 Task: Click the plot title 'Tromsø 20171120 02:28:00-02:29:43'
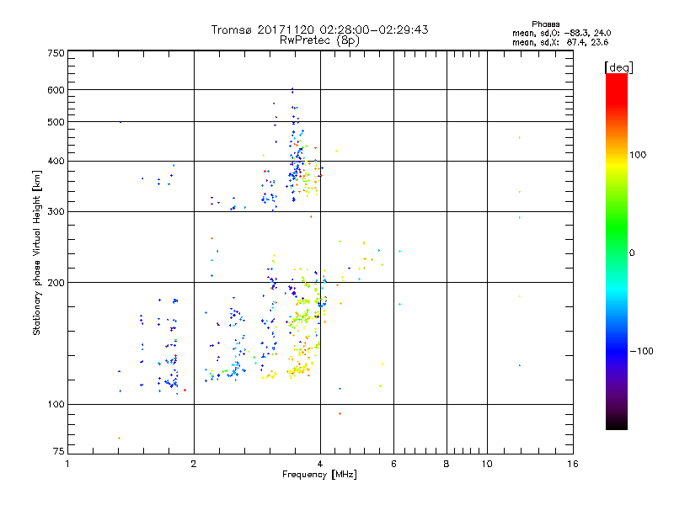coord(319,29)
